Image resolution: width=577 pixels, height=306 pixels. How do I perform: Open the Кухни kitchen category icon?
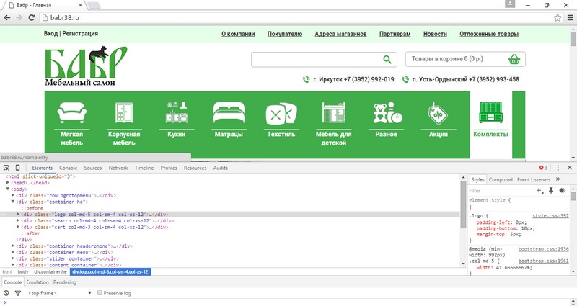click(x=177, y=112)
